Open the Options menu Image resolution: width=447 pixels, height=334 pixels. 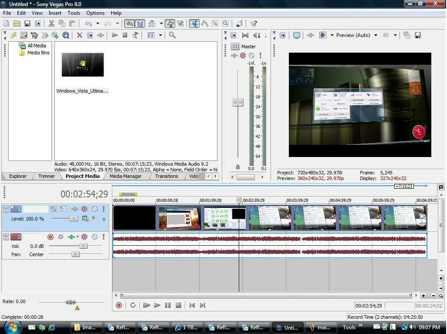(95, 13)
